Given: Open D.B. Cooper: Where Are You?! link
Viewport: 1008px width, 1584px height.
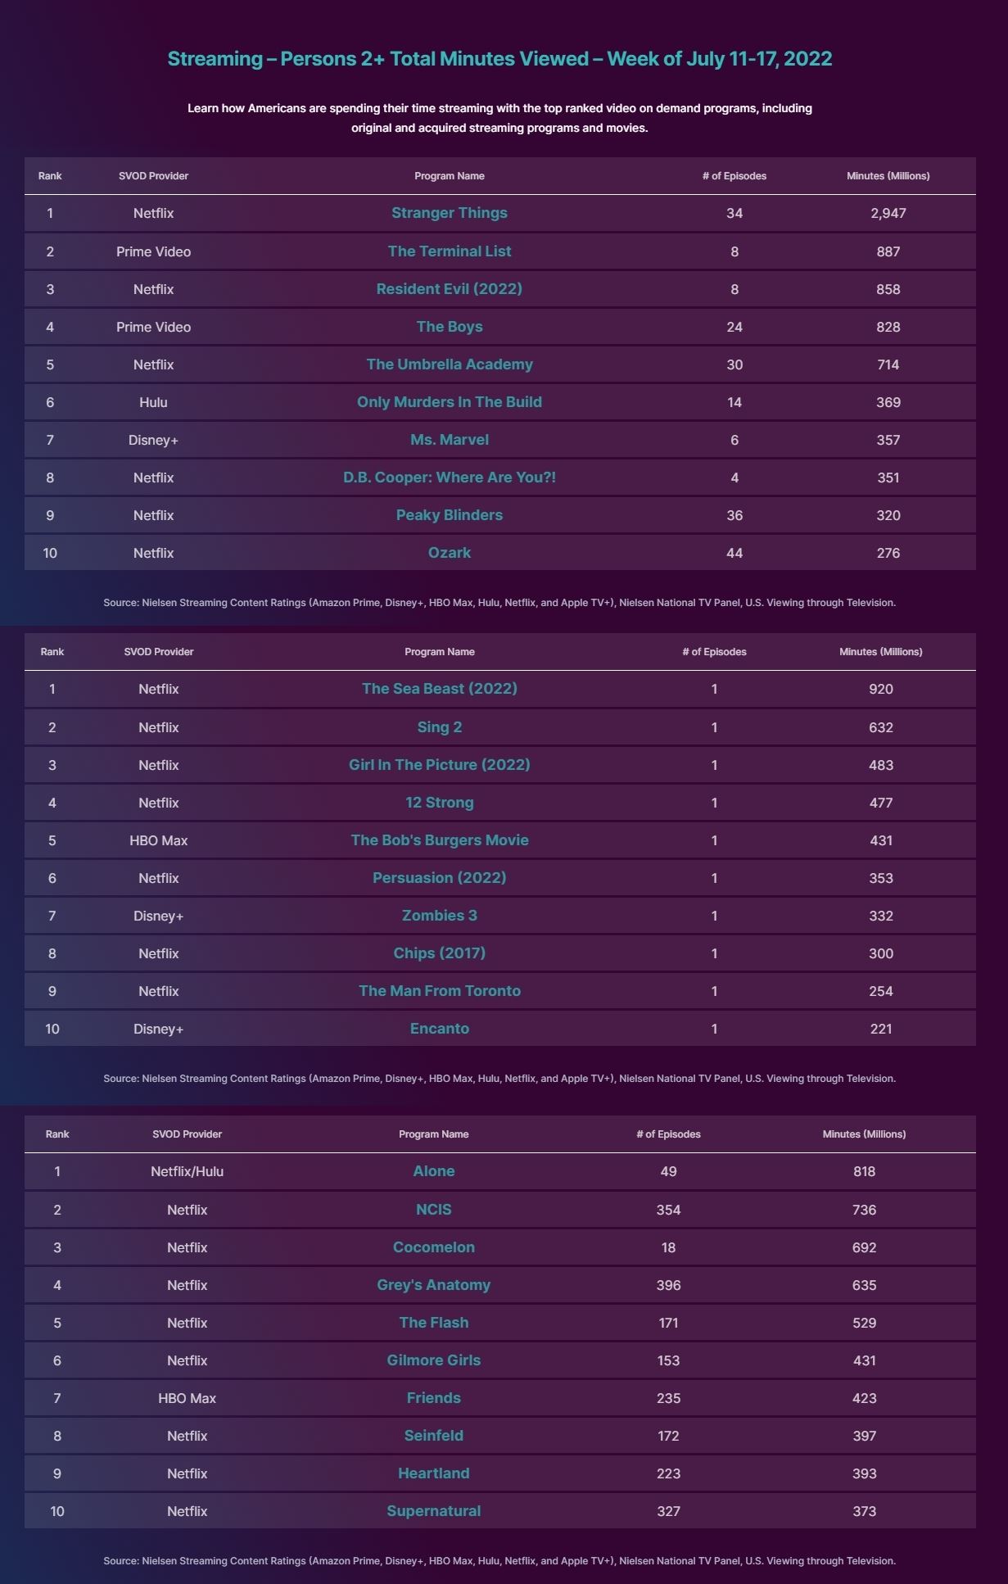Looking at the screenshot, I should (x=449, y=477).
